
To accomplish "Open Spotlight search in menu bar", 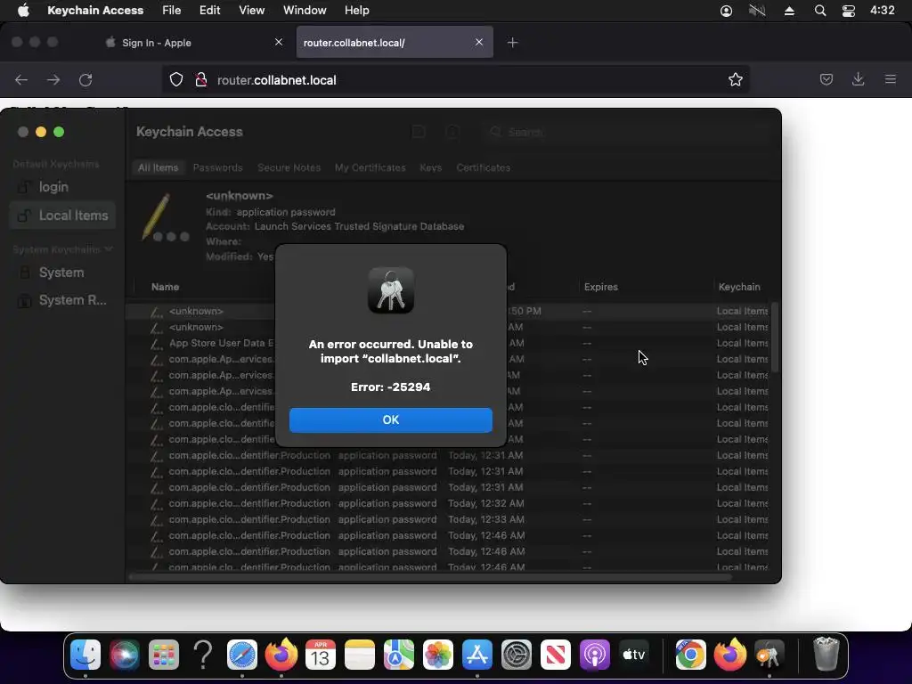I will pyautogui.click(x=819, y=11).
